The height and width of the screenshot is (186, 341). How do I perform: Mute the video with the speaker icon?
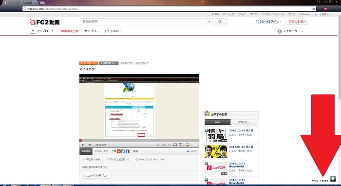[90, 145]
